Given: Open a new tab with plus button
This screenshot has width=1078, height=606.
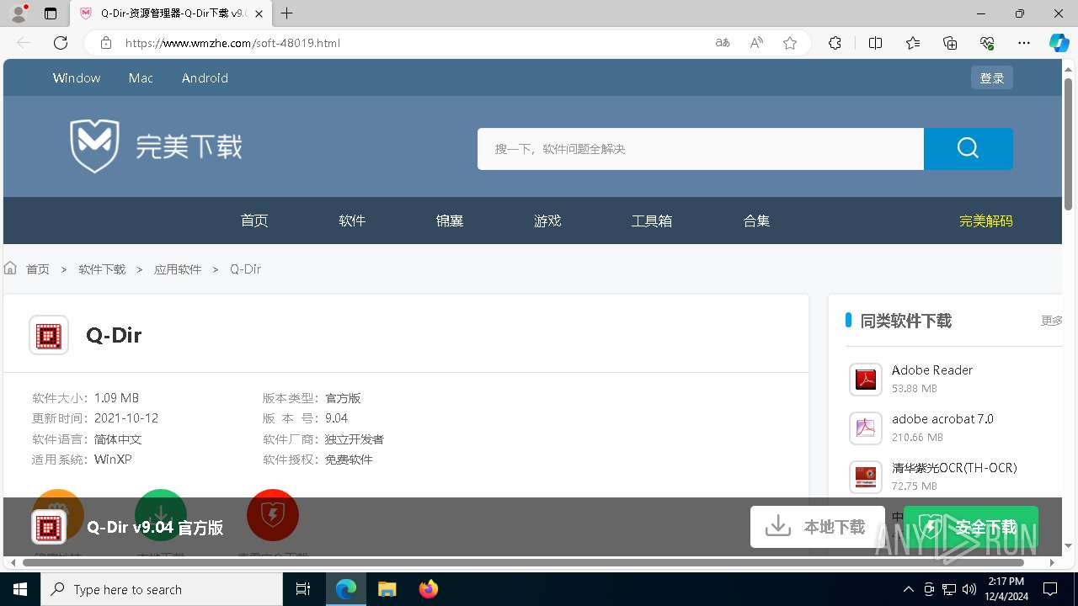Looking at the screenshot, I should click(x=287, y=13).
